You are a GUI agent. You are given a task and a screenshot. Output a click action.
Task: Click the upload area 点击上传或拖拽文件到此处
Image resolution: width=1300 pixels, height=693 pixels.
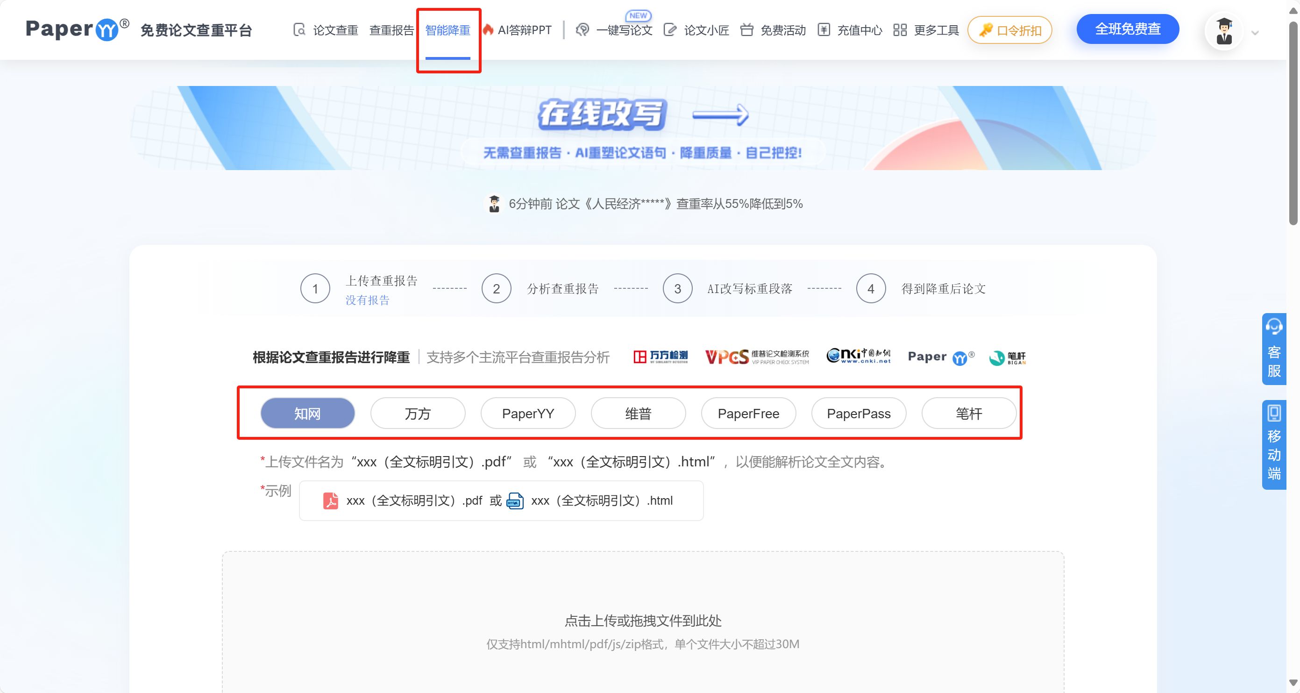(643, 622)
